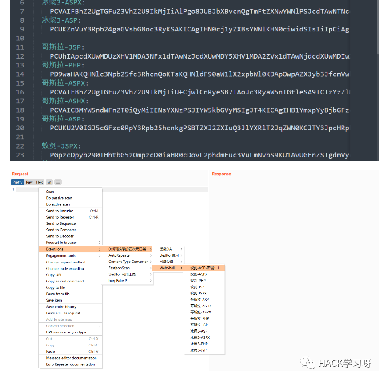Click Paste in context menu

pyautogui.click(x=70, y=352)
